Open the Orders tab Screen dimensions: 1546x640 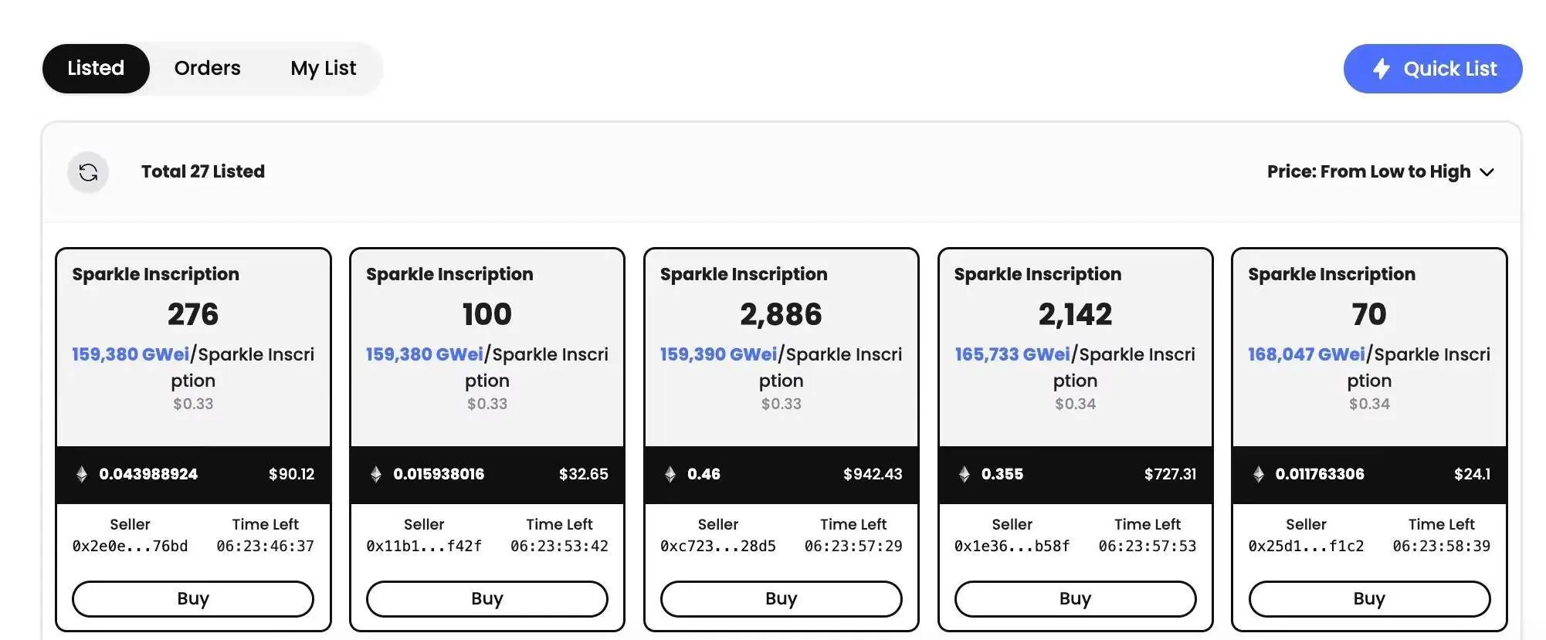[207, 68]
